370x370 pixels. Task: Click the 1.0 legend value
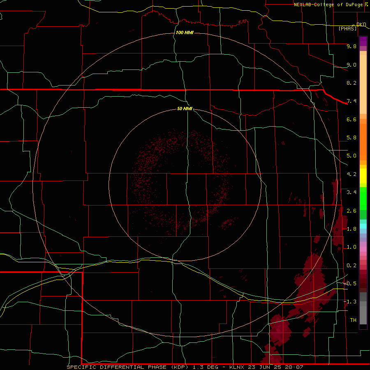[351, 247]
